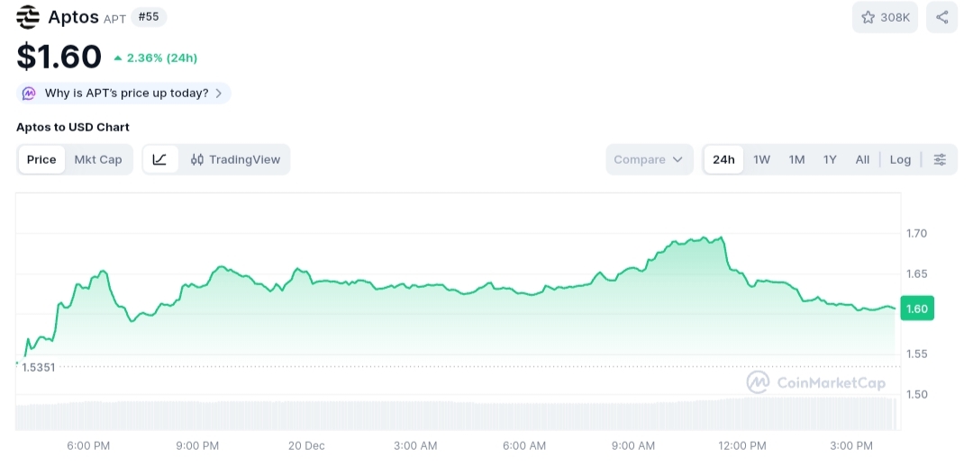Screen dimensions: 973x475
Task: Click the 12:00 PM x-axis label
Action: pyautogui.click(x=742, y=446)
